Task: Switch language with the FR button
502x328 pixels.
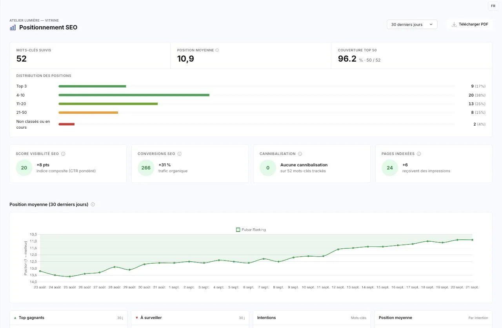Action: click(x=493, y=6)
